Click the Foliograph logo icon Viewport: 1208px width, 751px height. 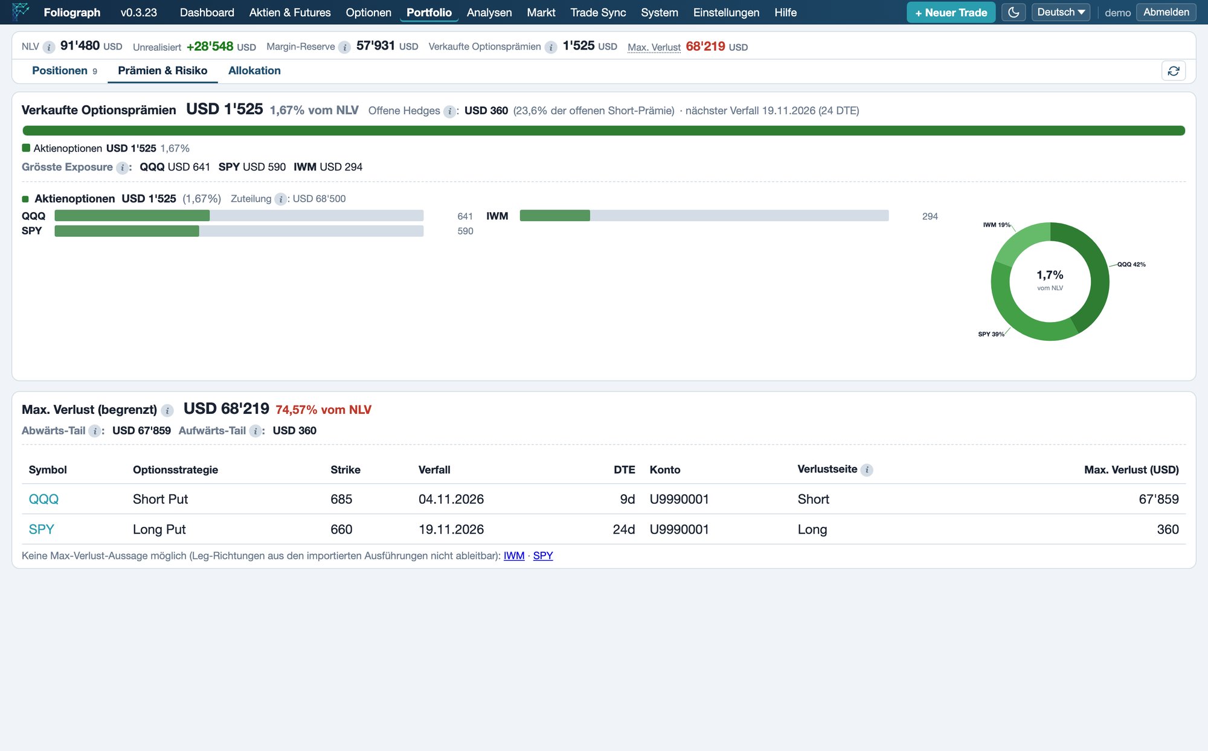click(21, 11)
